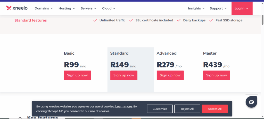Click the Unlimited traffic checkmark icon

tap(95, 20)
